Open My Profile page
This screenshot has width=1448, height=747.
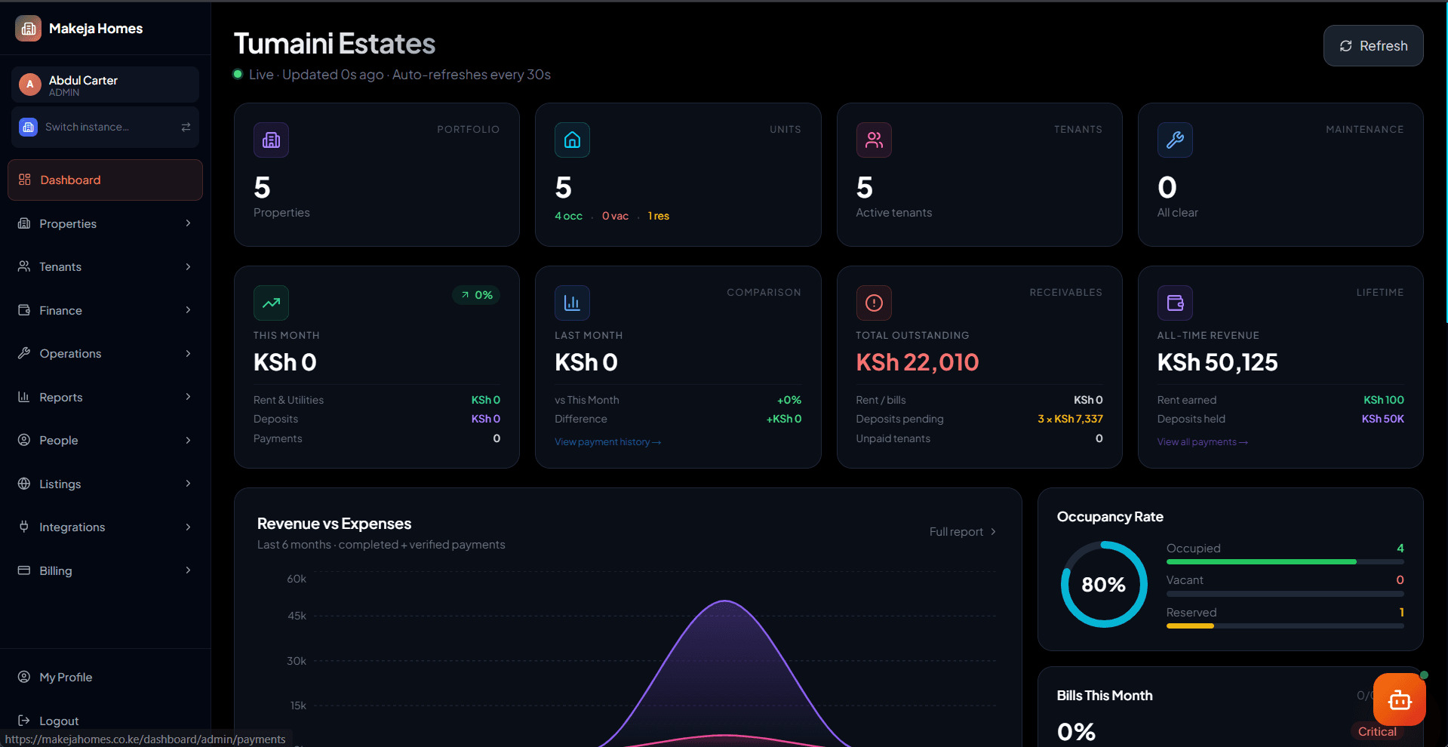105,677
